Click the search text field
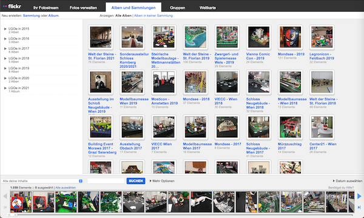 coord(106,181)
